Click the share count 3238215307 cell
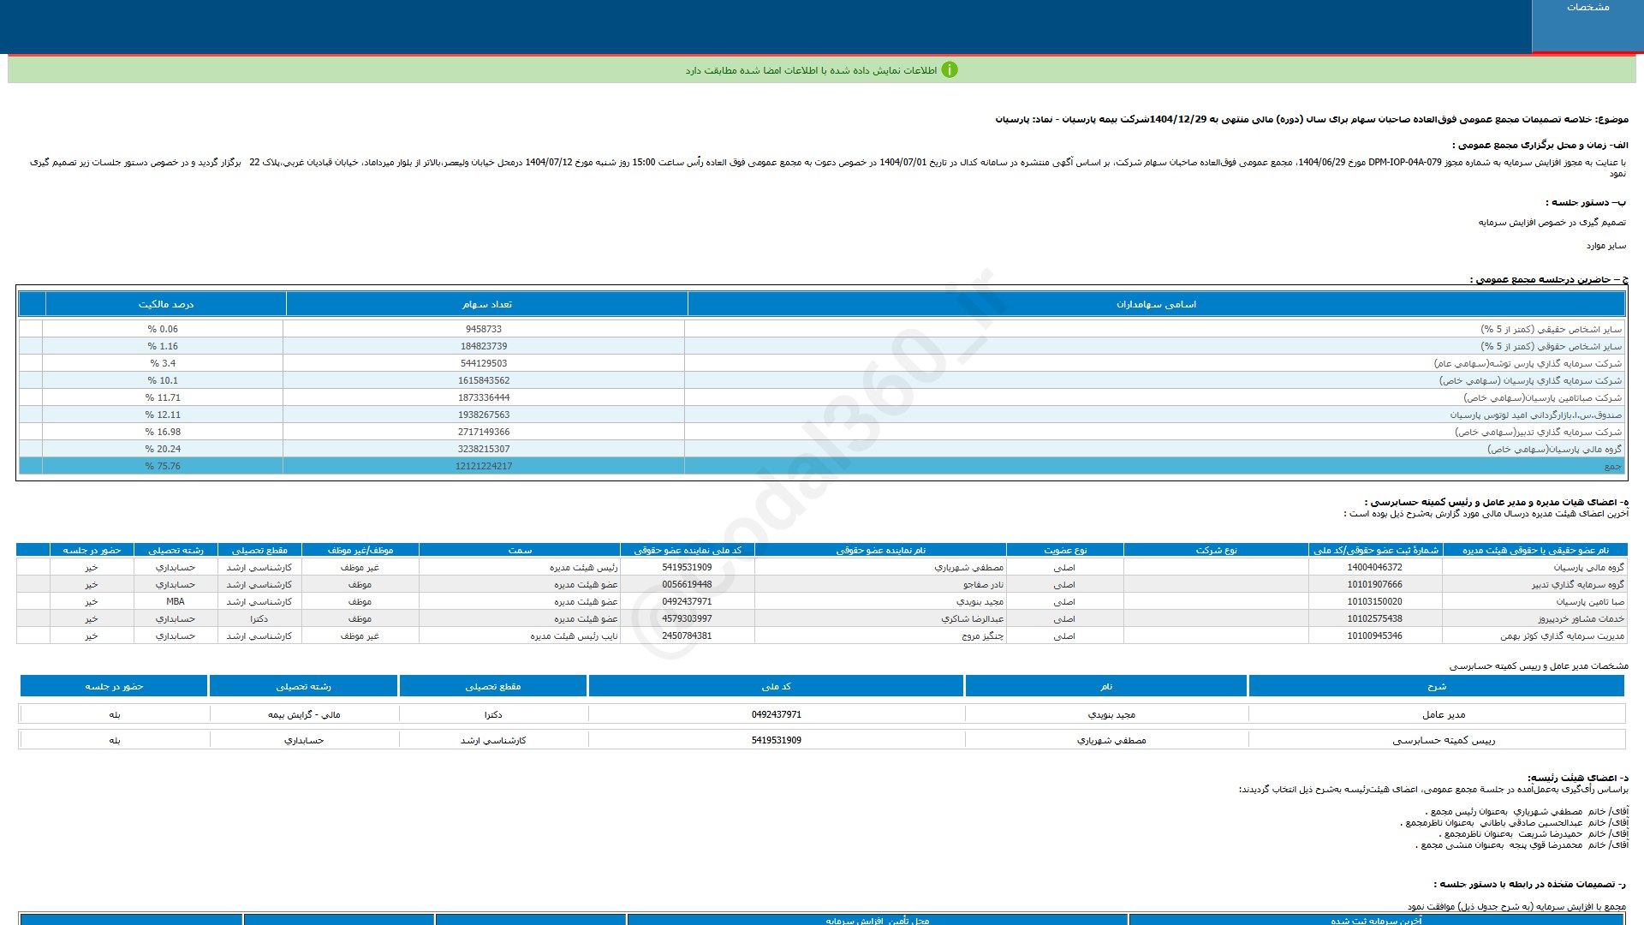1644x925 pixels. pos(484,449)
